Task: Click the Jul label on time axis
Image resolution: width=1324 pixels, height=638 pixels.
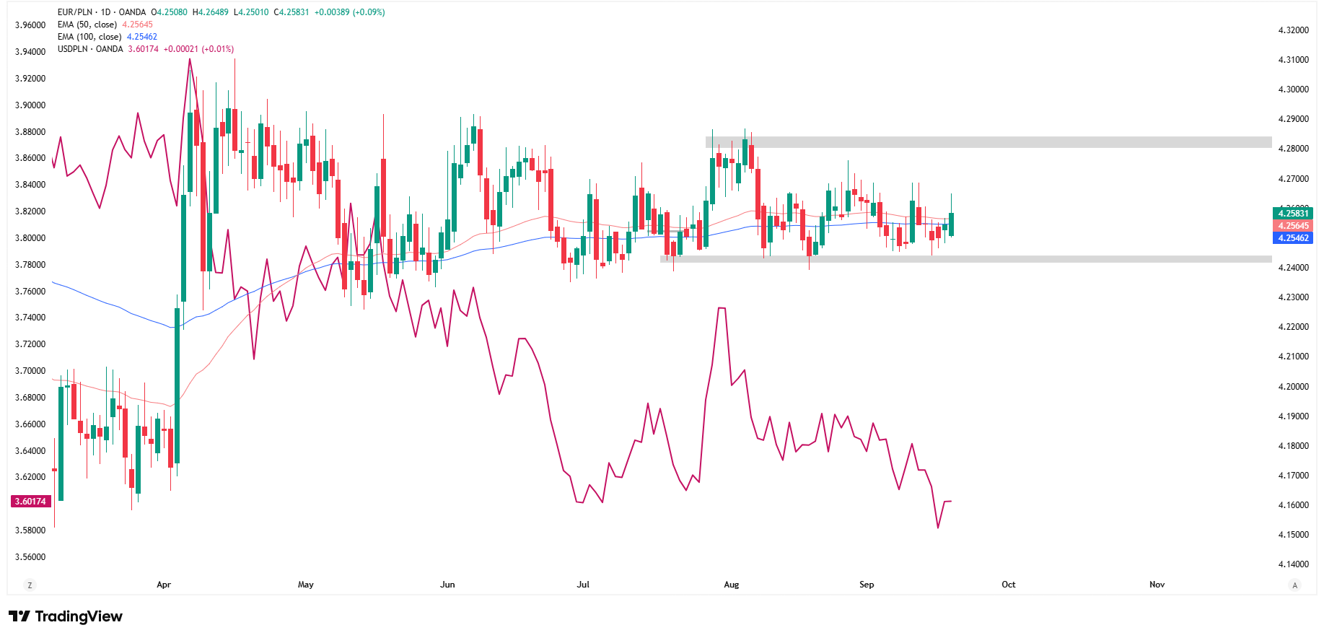Action: [x=583, y=585]
